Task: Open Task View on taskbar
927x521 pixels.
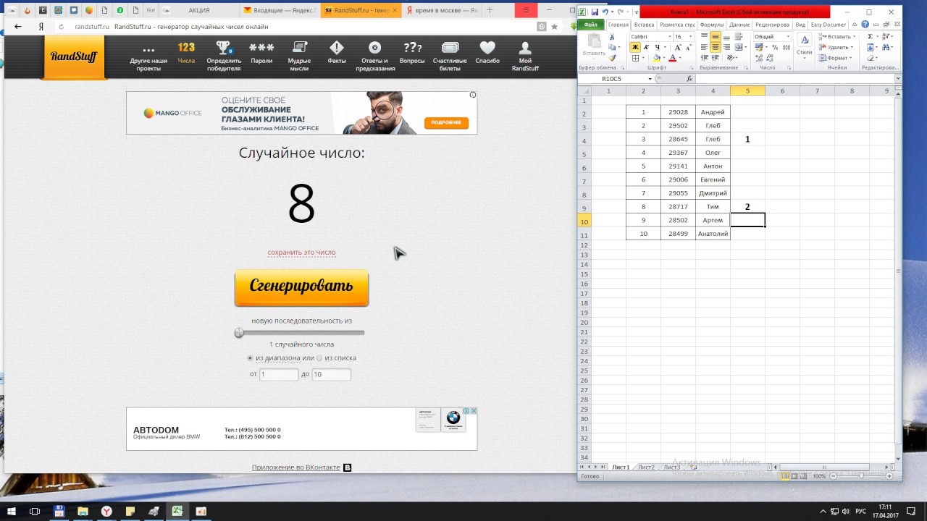Action: coord(35,511)
